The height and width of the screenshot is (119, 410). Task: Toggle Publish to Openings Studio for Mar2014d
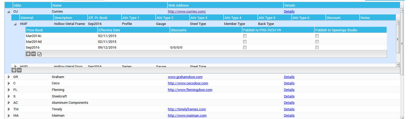(317, 42)
